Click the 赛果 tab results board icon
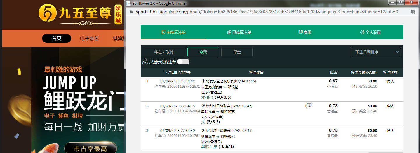420x153 pixels. [x=301, y=32]
